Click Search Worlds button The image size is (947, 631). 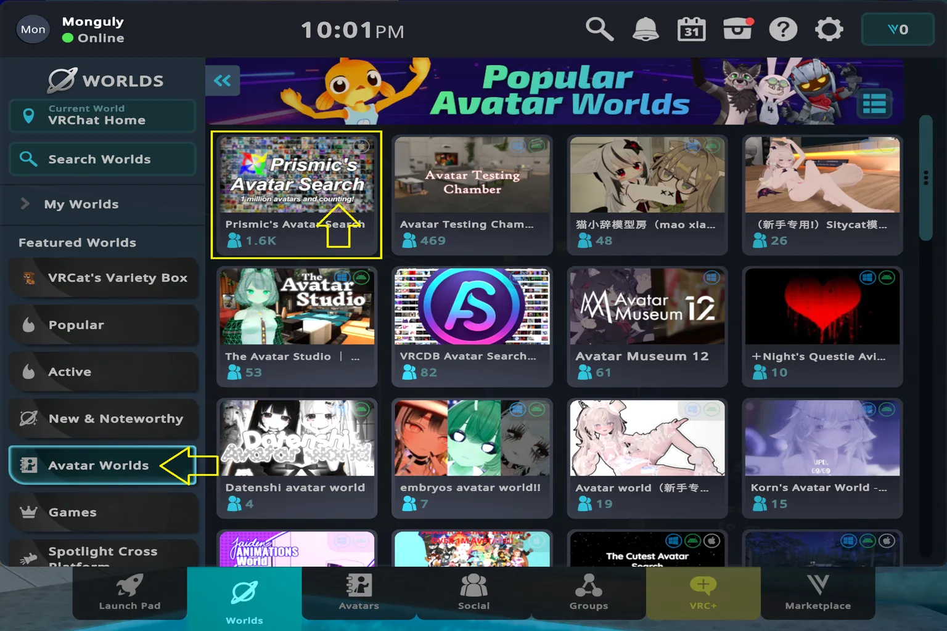coord(102,159)
